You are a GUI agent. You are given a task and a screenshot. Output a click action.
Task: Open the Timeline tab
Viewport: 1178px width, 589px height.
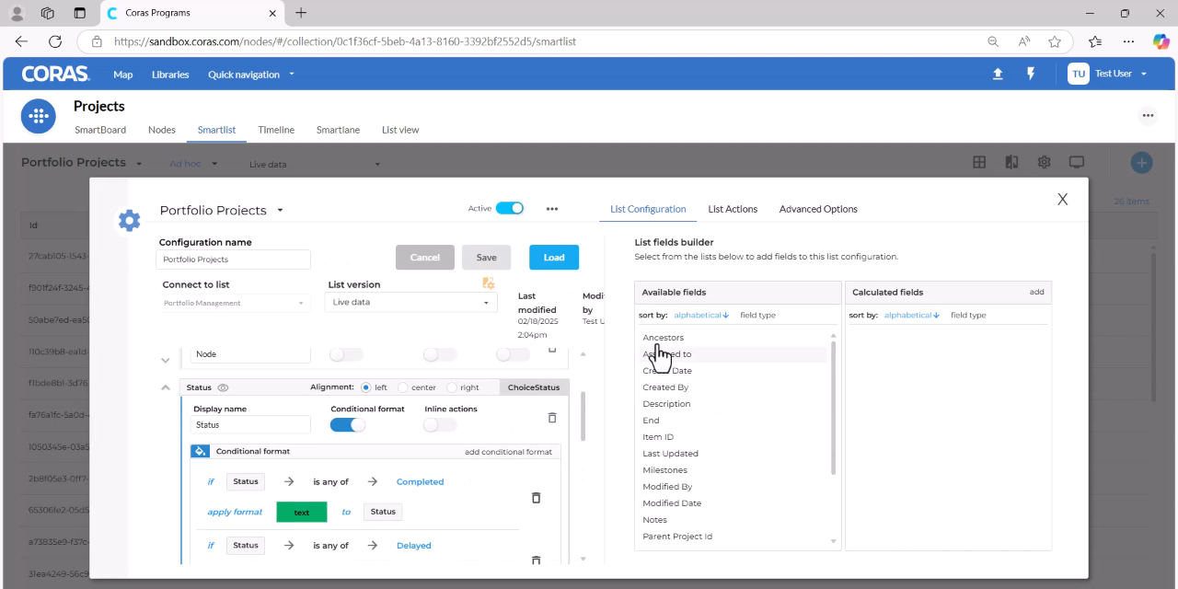276,130
